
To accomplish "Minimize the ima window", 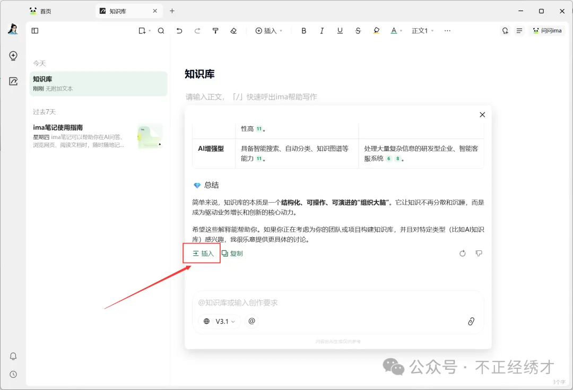I will point(521,11).
